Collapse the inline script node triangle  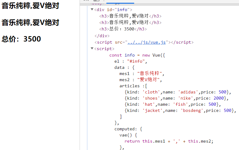click(92, 49)
